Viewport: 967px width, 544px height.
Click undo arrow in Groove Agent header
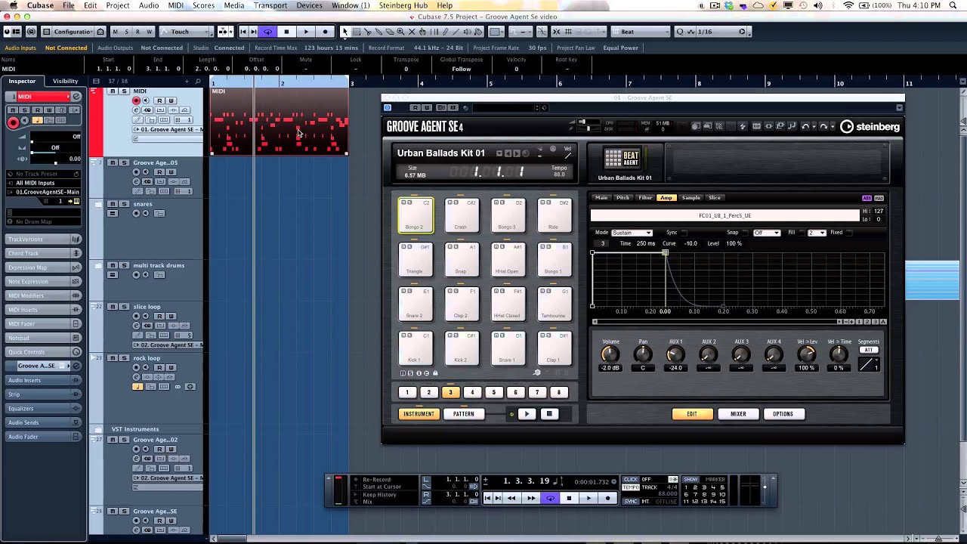click(805, 126)
